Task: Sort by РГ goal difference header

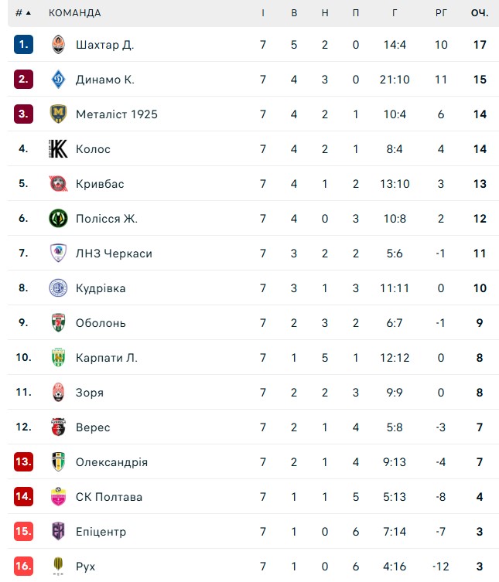Action: [441, 13]
